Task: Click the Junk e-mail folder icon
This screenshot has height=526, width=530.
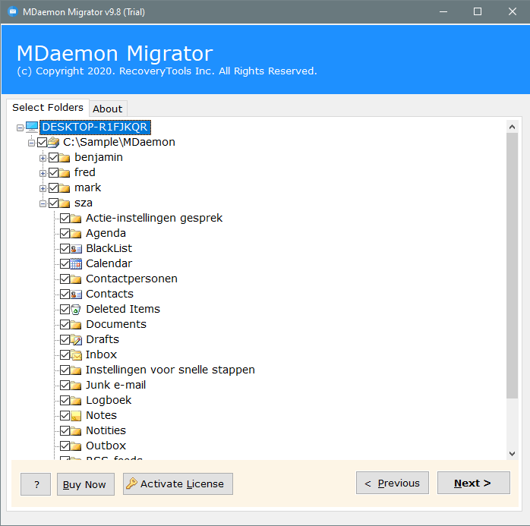Action: pyautogui.click(x=76, y=386)
